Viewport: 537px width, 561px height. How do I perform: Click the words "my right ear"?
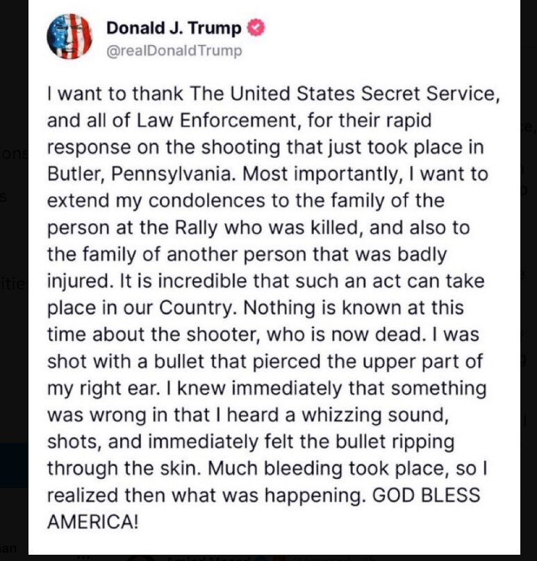pyautogui.click(x=103, y=389)
